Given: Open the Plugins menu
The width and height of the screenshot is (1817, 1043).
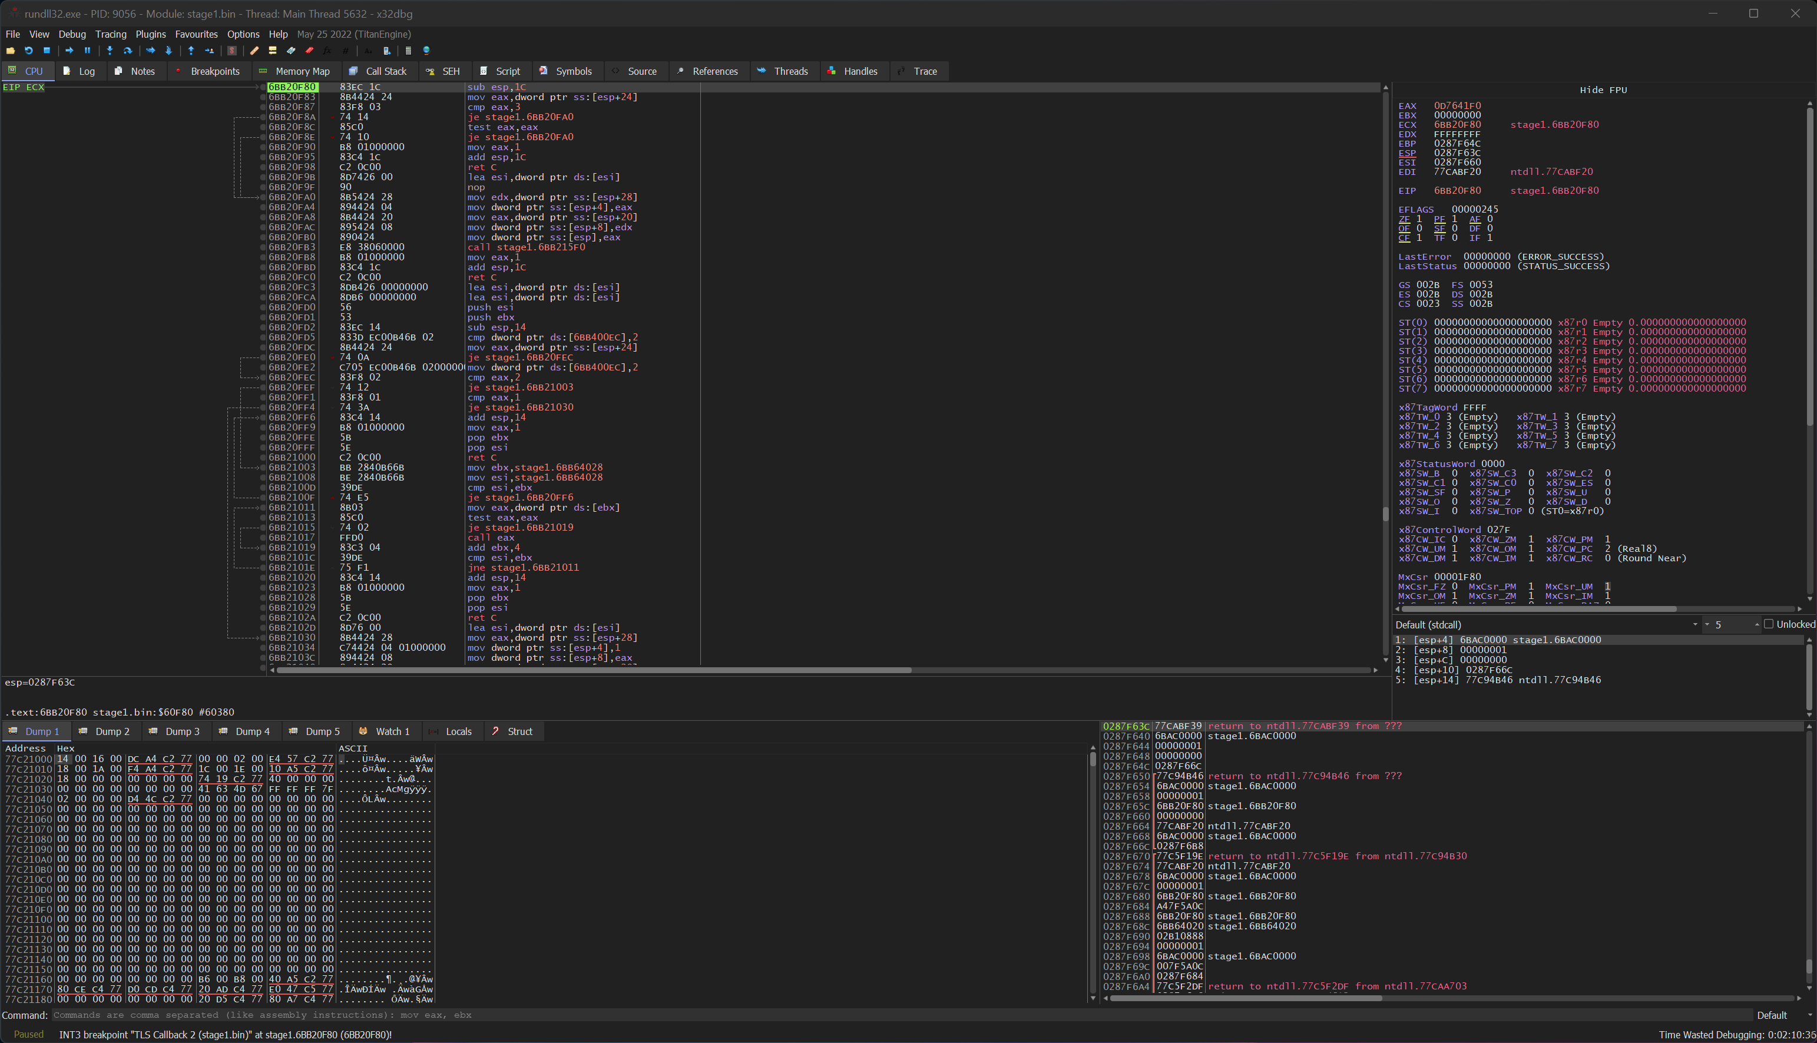Looking at the screenshot, I should coord(150,34).
